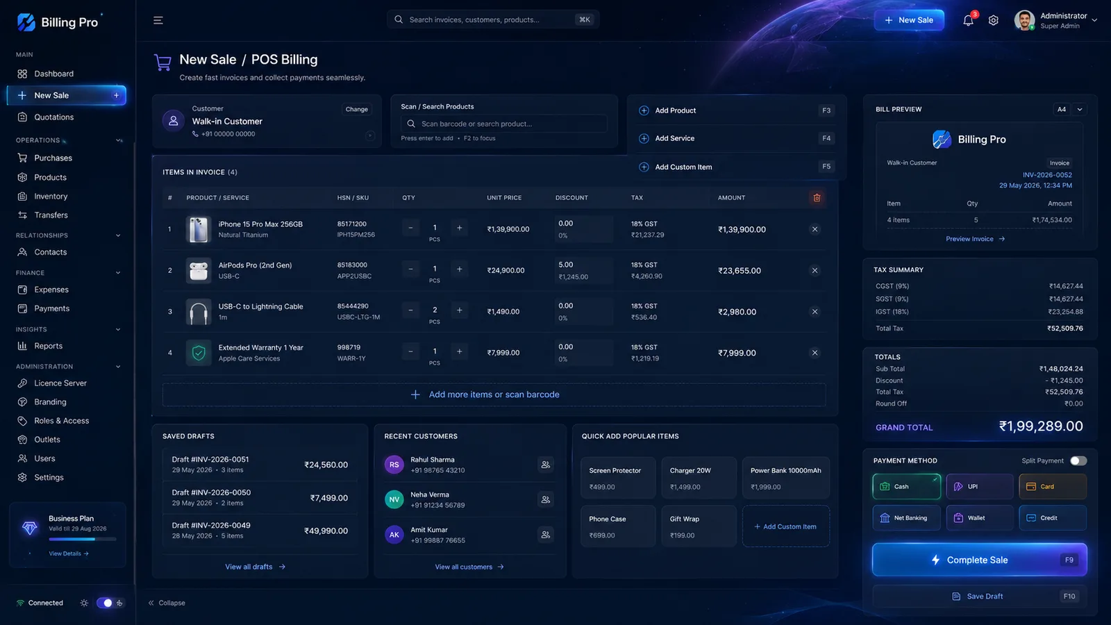Image resolution: width=1111 pixels, height=625 pixels.
Task: Choose Card payment method
Action: tap(1053, 487)
